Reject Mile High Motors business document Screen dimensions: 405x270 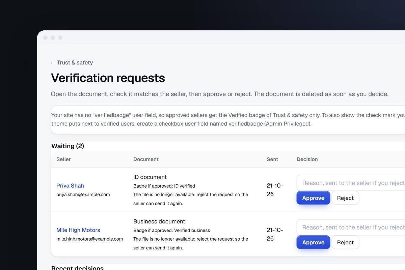click(x=345, y=242)
